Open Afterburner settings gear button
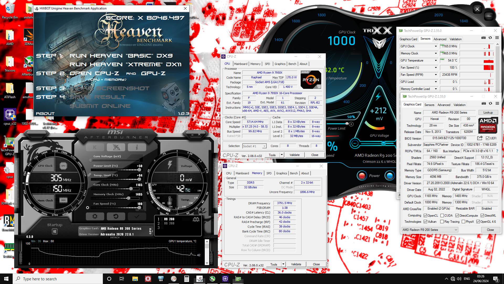Image resolution: width=504 pixels, height=284 pixels. [95, 216]
